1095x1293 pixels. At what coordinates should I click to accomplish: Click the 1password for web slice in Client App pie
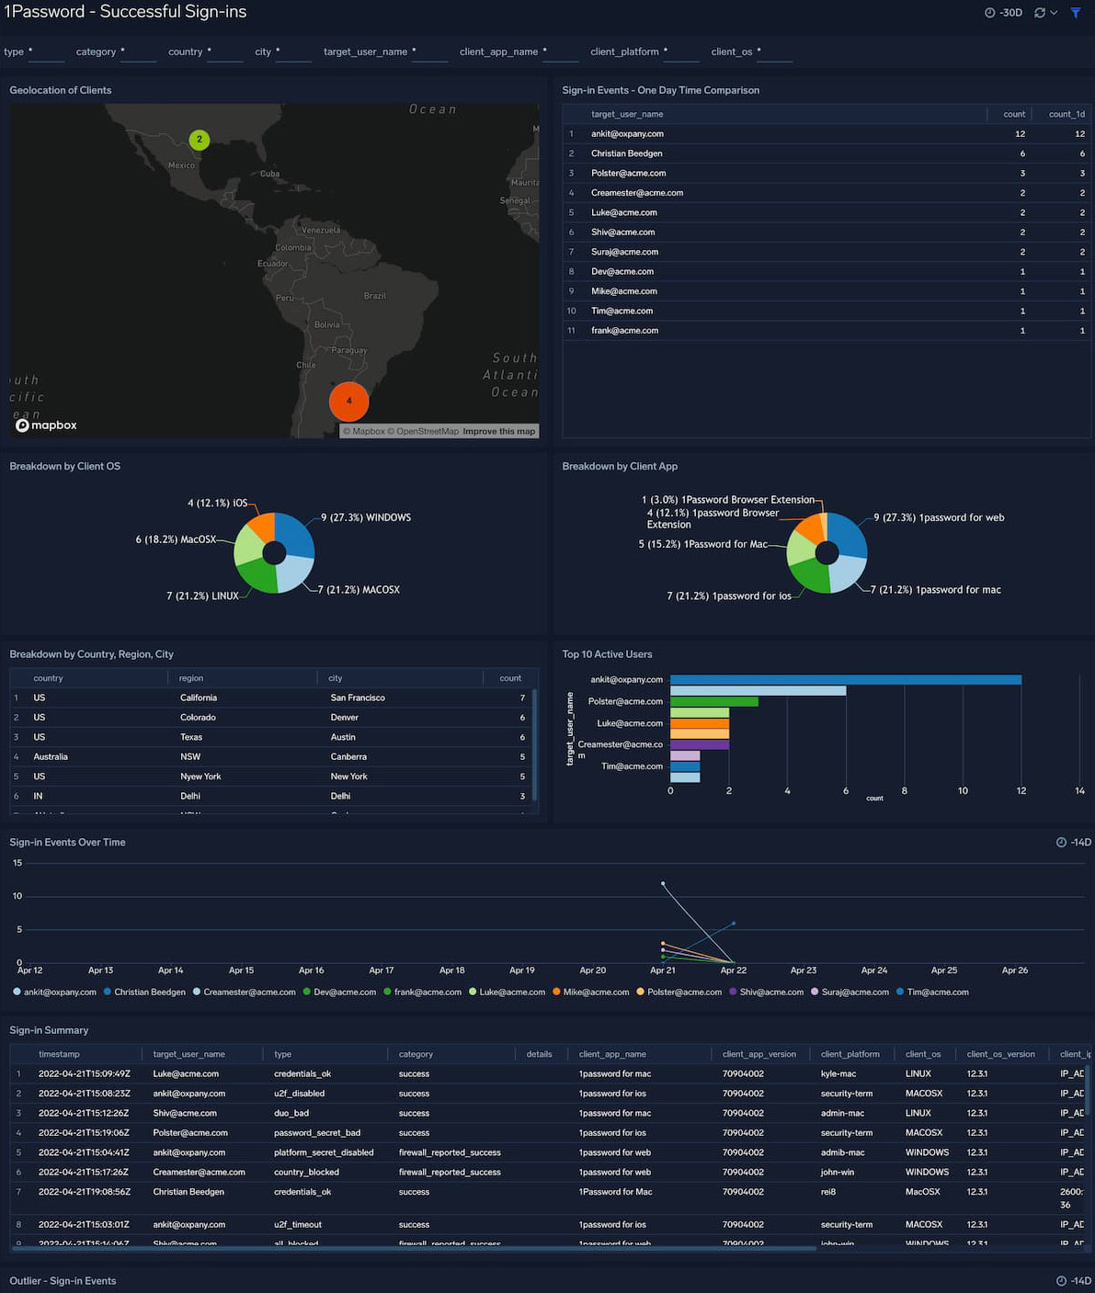pyautogui.click(x=849, y=532)
